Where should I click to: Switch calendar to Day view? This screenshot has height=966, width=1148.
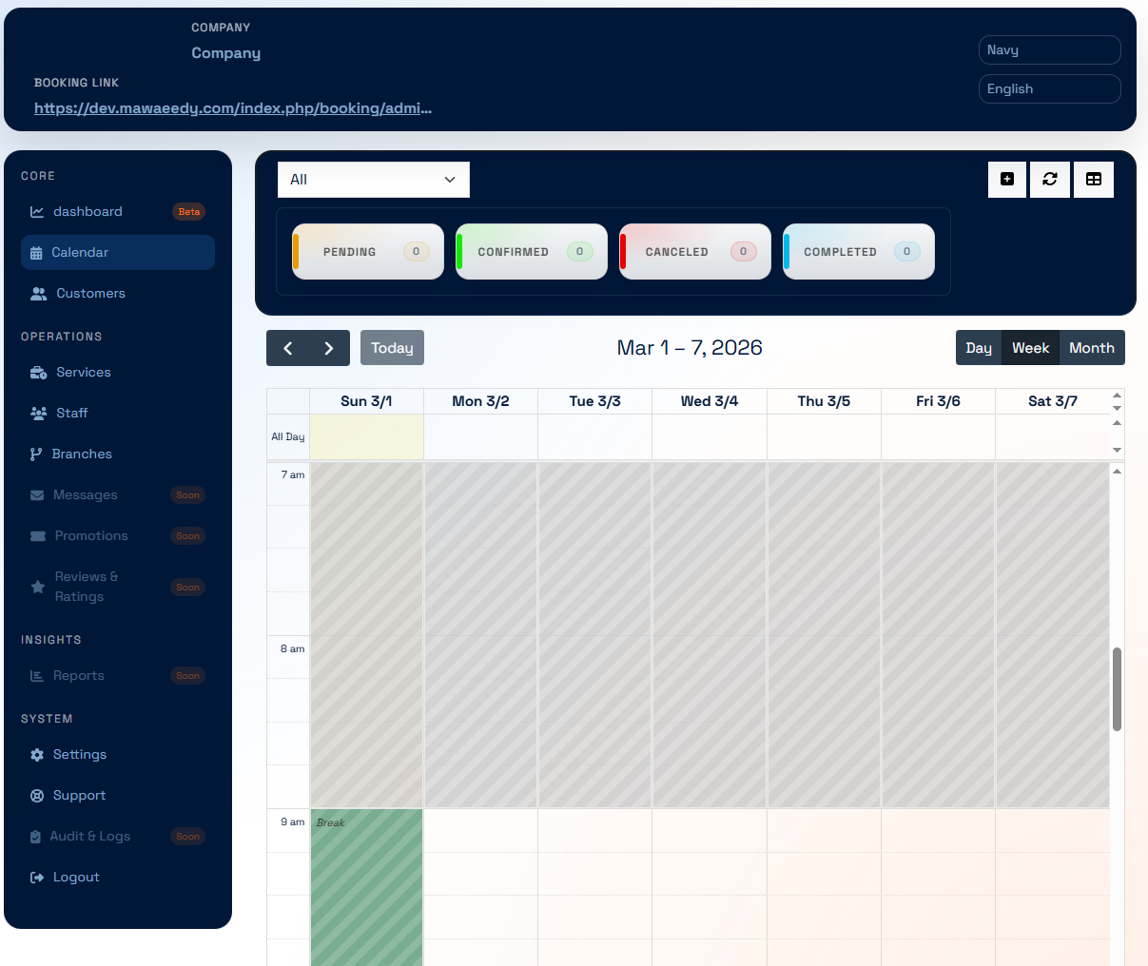tap(979, 348)
